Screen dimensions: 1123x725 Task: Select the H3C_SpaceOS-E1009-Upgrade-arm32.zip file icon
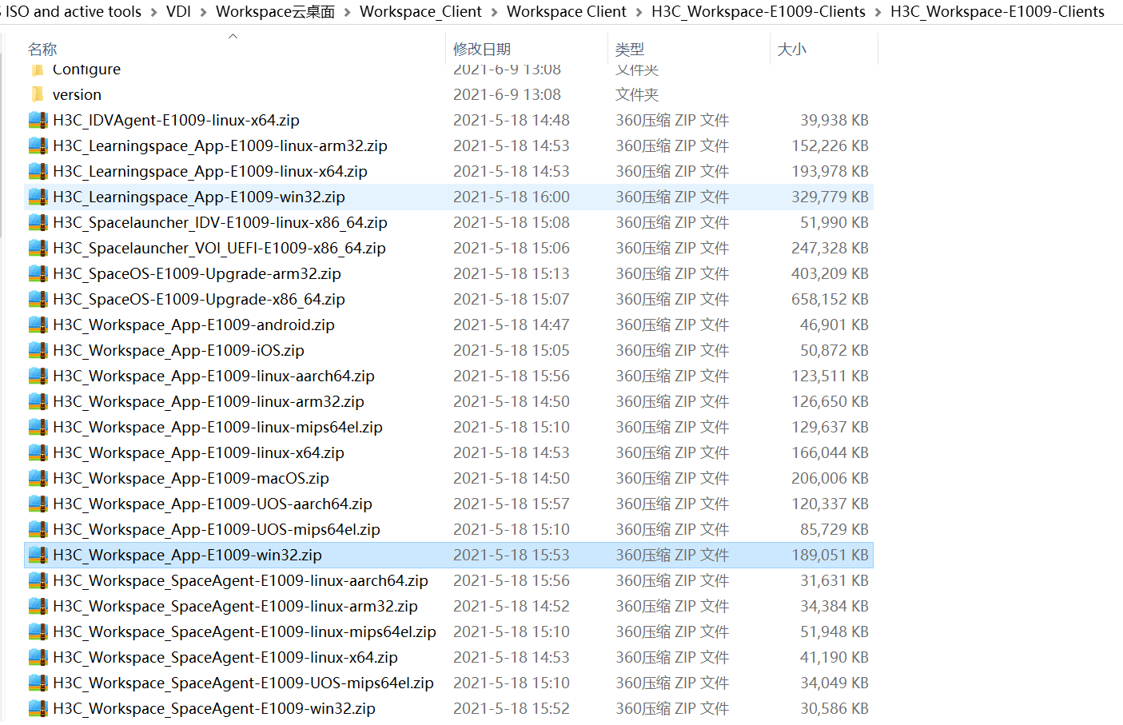pyautogui.click(x=38, y=273)
